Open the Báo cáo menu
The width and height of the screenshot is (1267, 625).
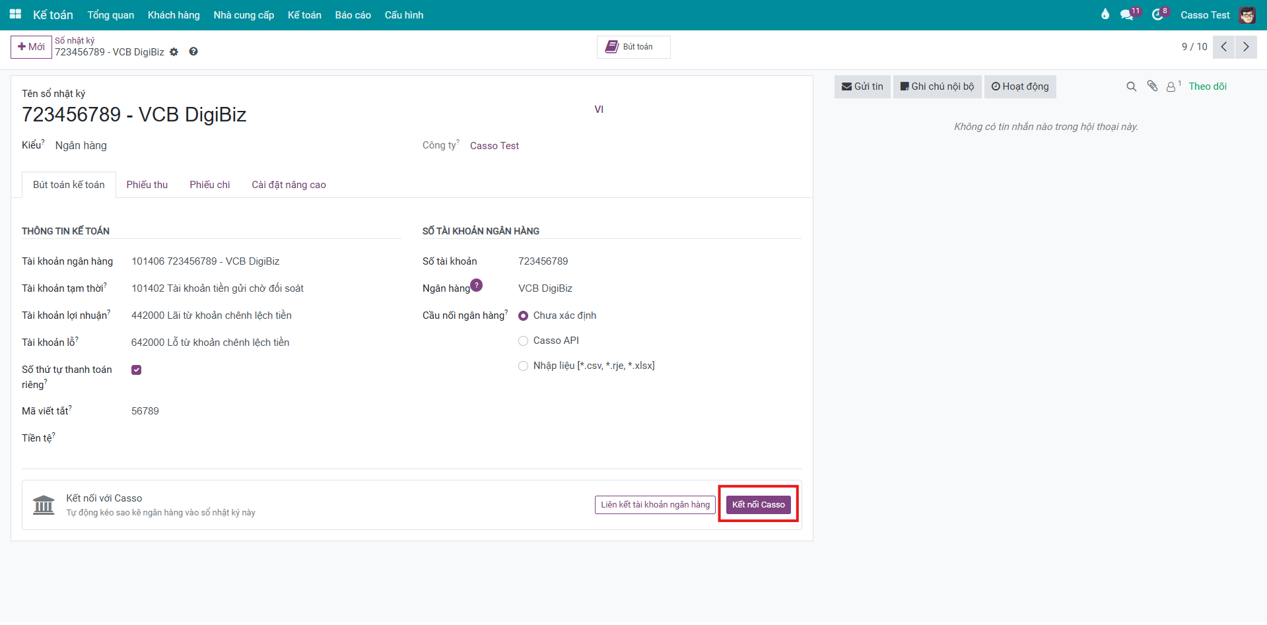tap(353, 15)
